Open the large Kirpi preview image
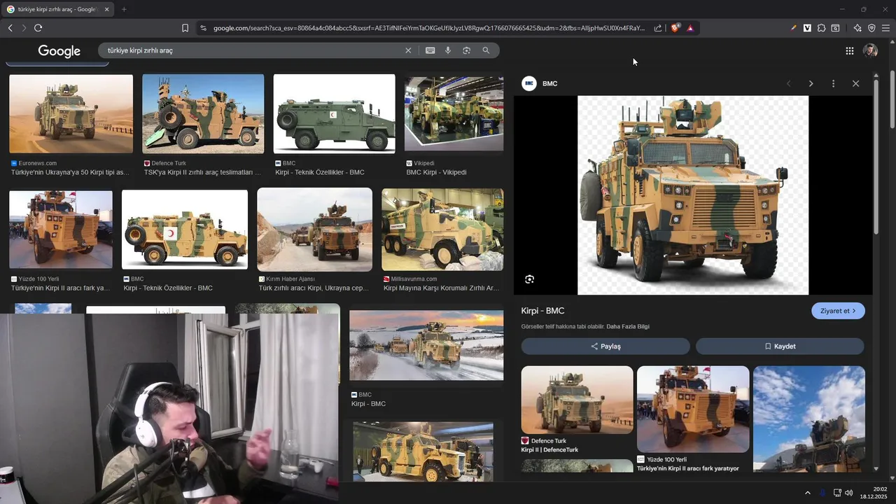Image resolution: width=896 pixels, height=504 pixels. (693, 195)
